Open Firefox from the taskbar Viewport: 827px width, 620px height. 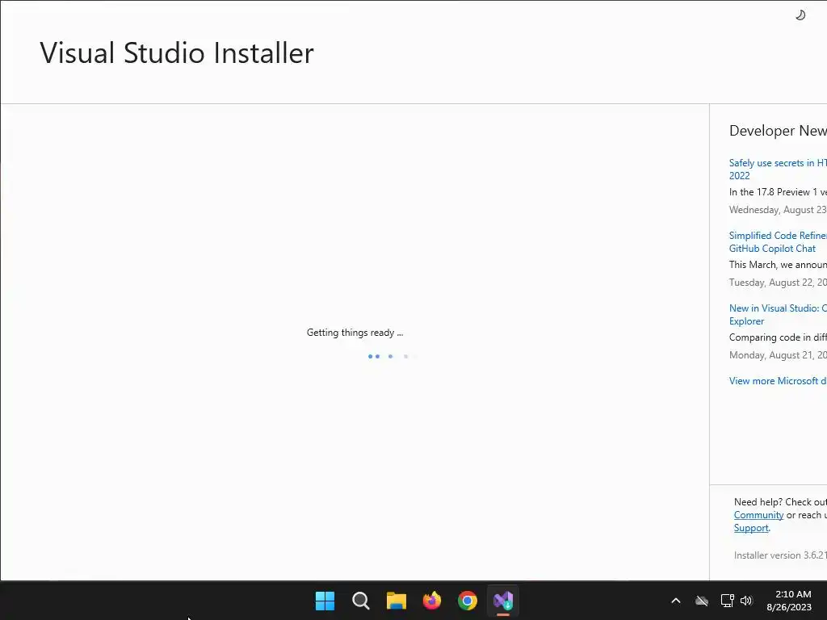[x=432, y=601]
